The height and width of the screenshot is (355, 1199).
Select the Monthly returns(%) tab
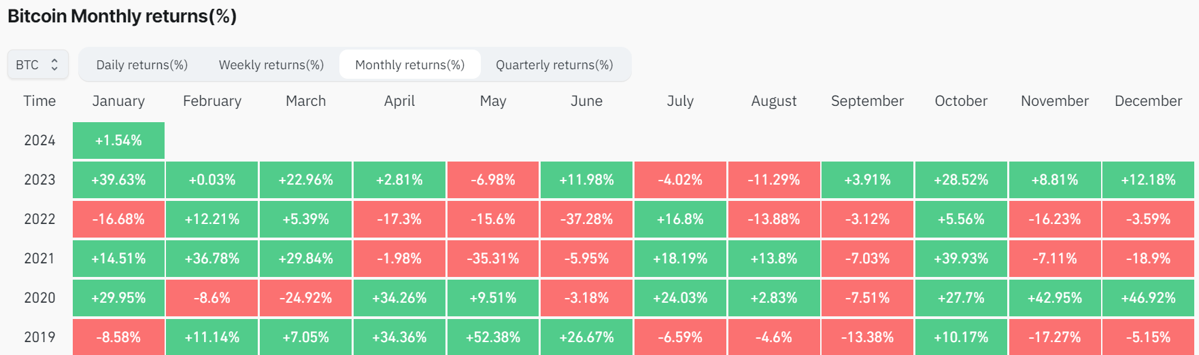409,65
